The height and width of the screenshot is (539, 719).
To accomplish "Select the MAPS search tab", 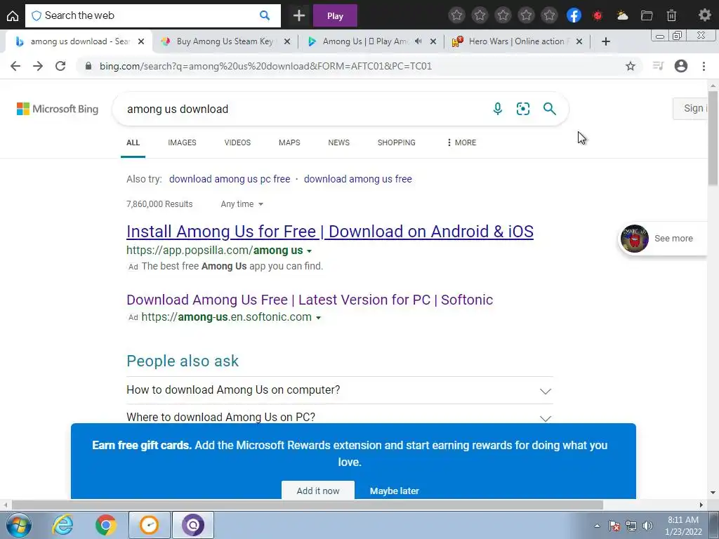I will click(289, 142).
